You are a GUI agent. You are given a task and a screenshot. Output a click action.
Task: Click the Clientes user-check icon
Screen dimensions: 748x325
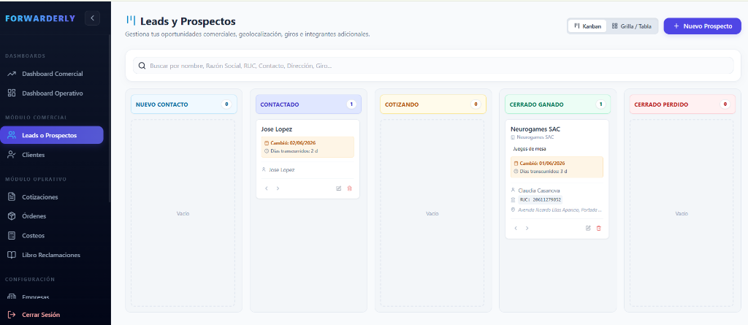tap(12, 155)
